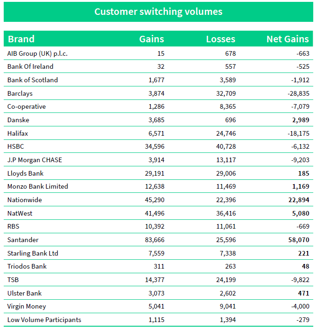Image resolution: width=323 pixels, height=329 pixels.
Task: Click the Gains column header
Action: 152,39
